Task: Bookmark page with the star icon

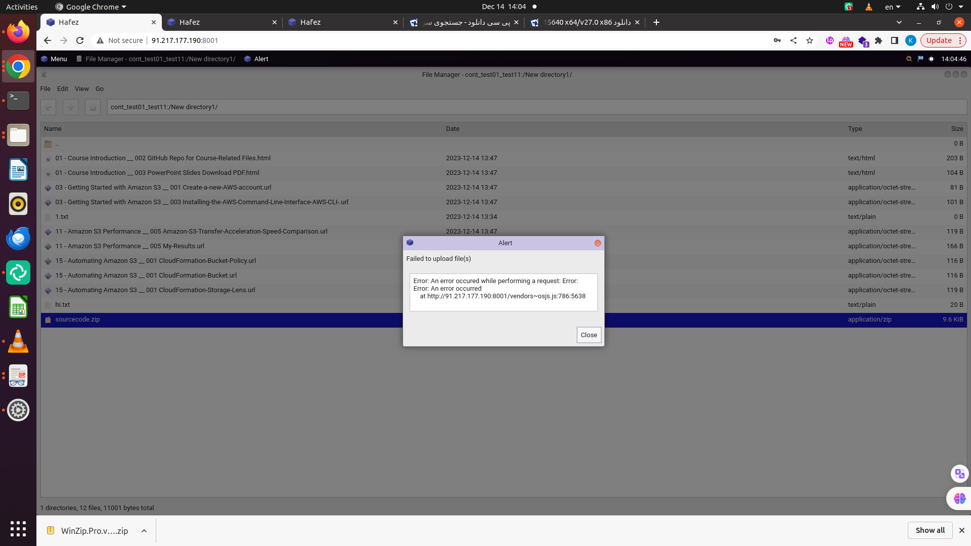Action: pos(810,40)
